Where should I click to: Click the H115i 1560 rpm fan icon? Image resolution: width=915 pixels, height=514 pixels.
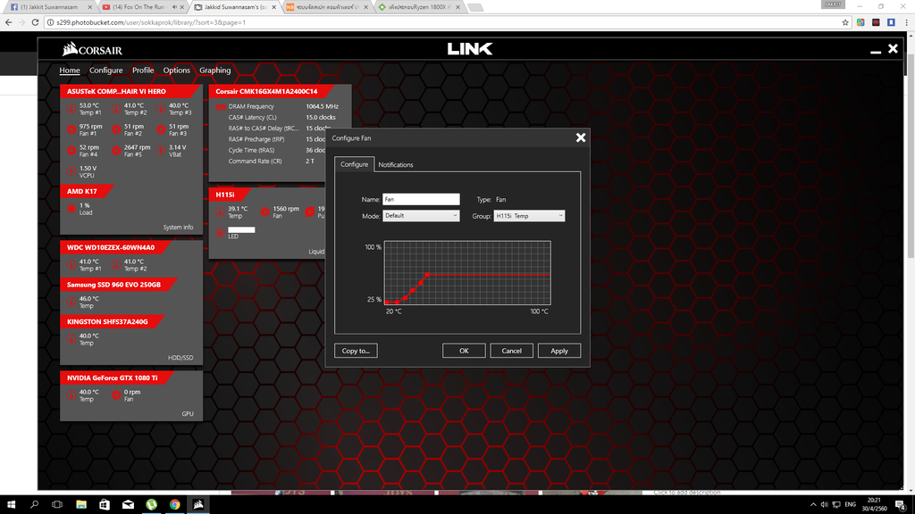[x=264, y=212]
